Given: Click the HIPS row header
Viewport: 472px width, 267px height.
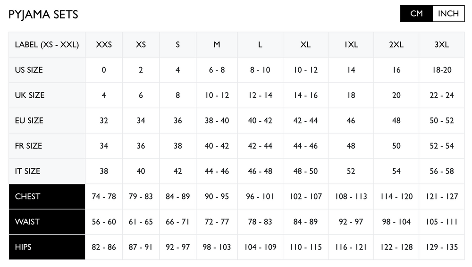Looking at the screenshot, I should [x=47, y=247].
